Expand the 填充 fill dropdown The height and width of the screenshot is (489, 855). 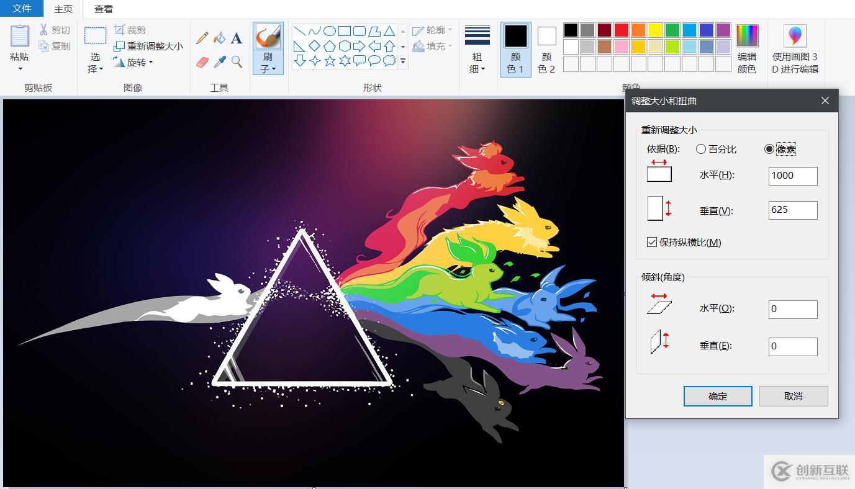pos(450,46)
